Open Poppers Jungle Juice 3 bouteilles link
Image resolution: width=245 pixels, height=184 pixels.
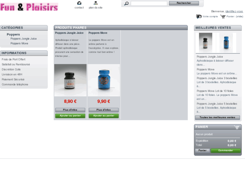point(217,78)
